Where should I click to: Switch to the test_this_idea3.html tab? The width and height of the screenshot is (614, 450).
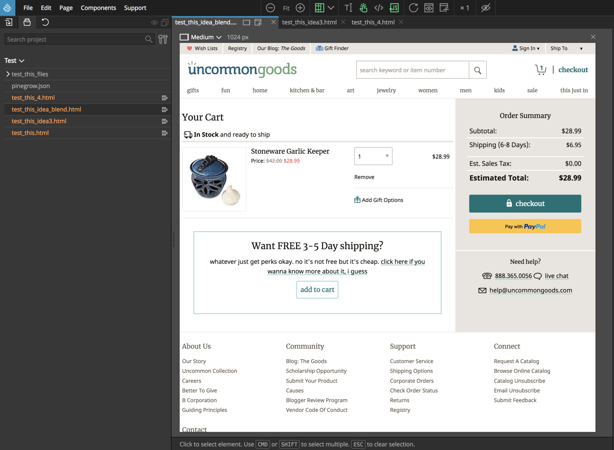click(x=309, y=22)
